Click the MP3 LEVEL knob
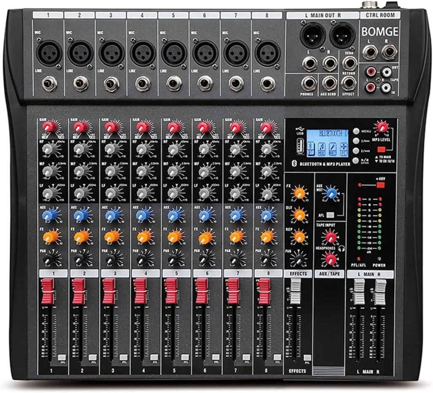This screenshot has height=393, width=433. pyautogui.click(x=382, y=127)
